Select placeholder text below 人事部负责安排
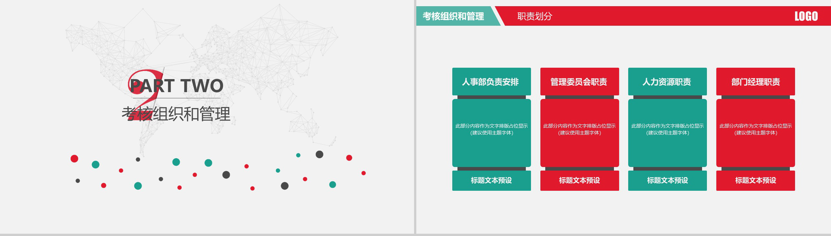Viewport: 831px width, 236px height. click(491, 129)
